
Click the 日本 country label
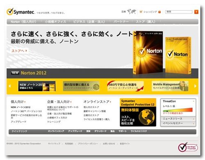tap(124, 12)
